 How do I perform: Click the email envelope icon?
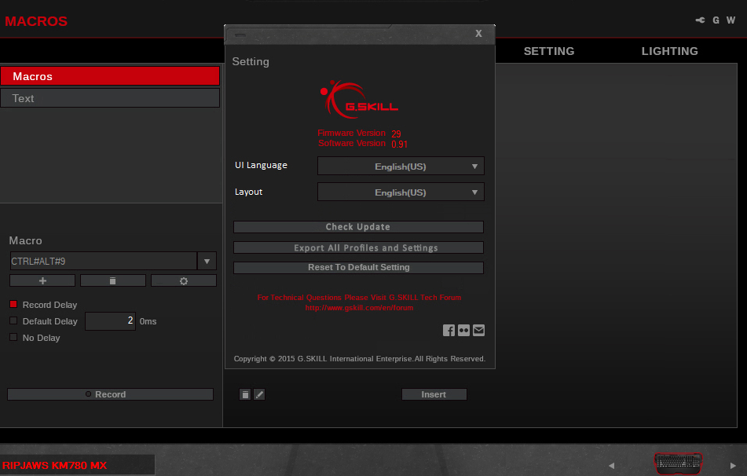tap(479, 330)
